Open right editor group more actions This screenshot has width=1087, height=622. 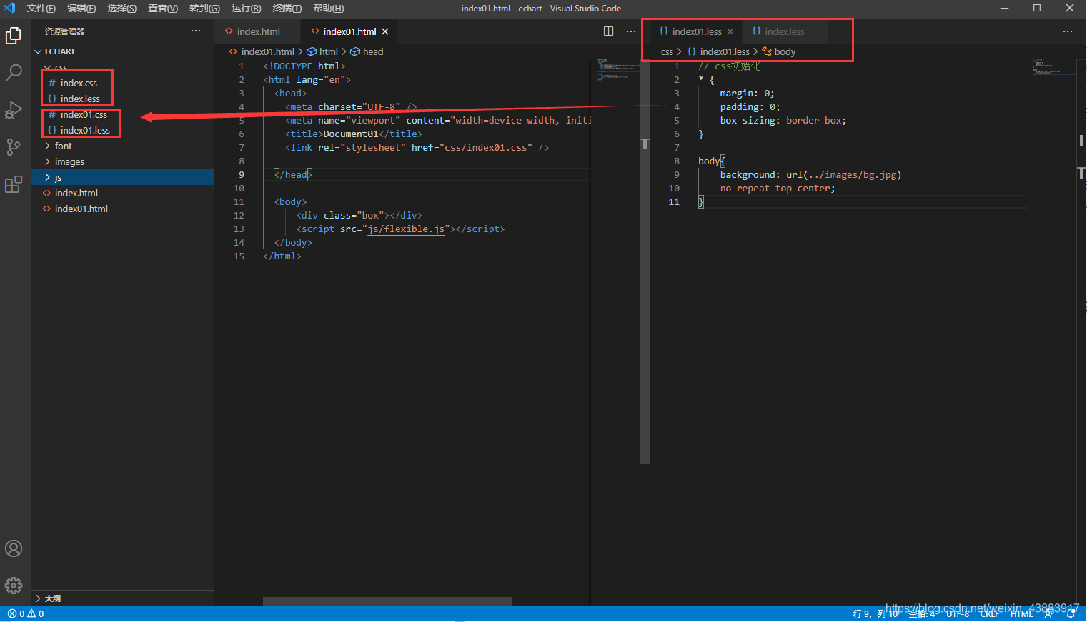click(x=1068, y=31)
